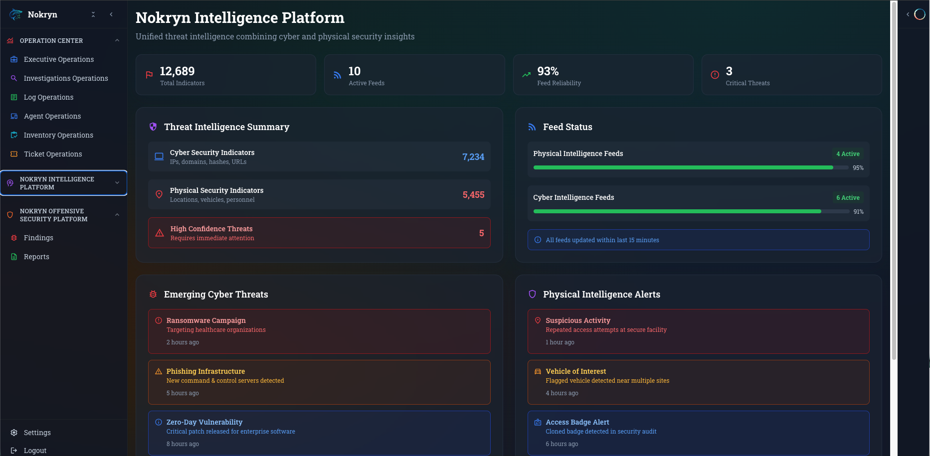Click the Settings gear icon
Viewport: 930px width, 456px height.
click(14, 433)
